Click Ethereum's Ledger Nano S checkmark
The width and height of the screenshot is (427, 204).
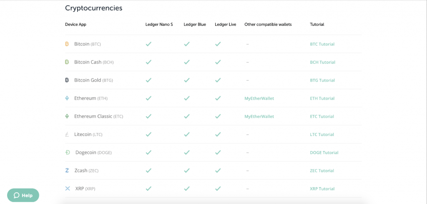[148, 98]
